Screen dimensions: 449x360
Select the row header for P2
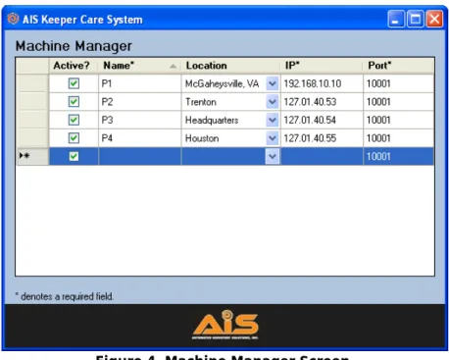click(32, 102)
